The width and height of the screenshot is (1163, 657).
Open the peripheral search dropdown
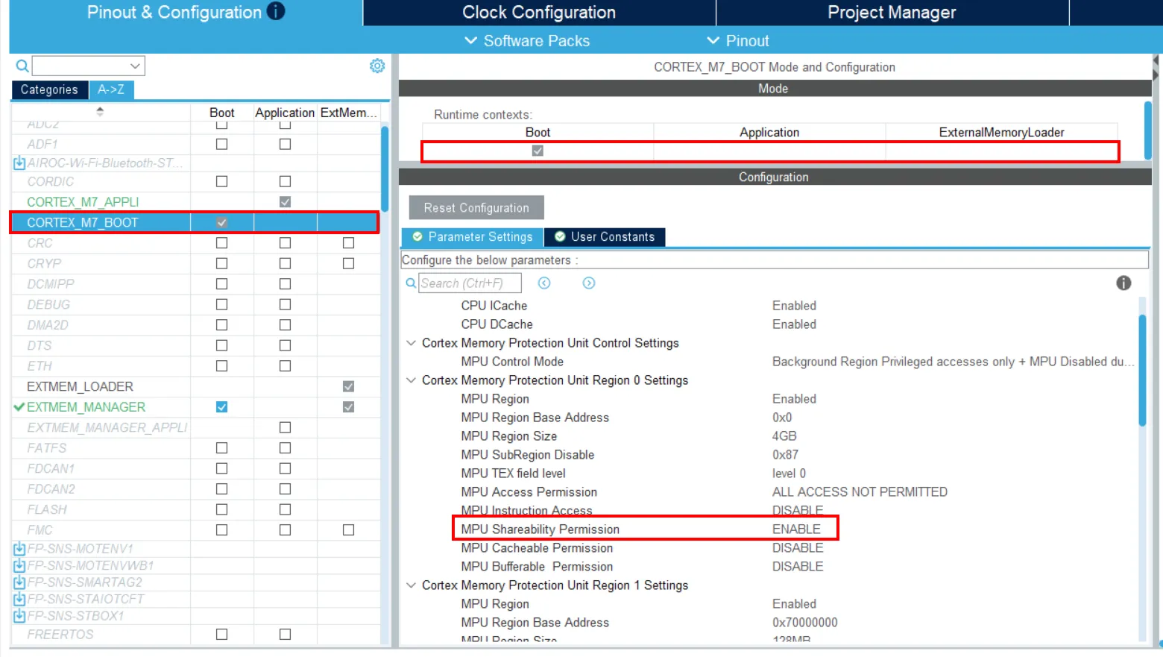point(135,66)
